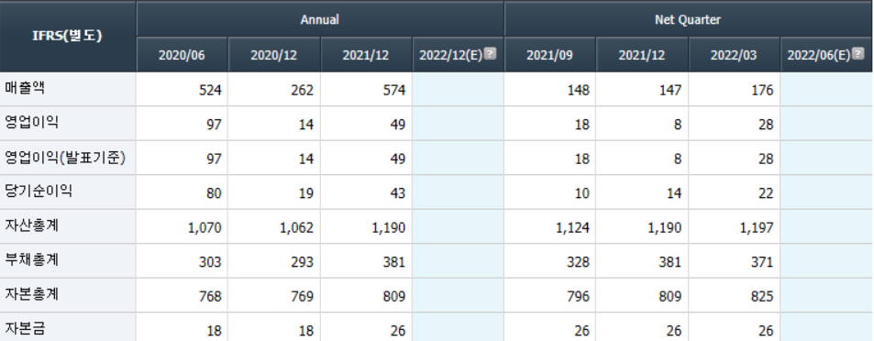Click 자본총계 value 796 for 2021/09
The width and height of the screenshot is (874, 341).
(578, 296)
